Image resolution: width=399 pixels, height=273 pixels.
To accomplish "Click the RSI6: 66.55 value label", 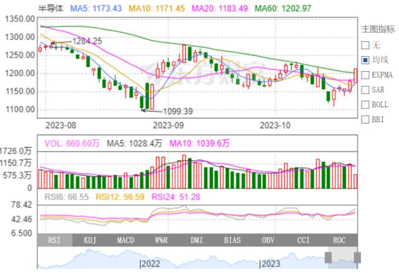I will point(67,197).
